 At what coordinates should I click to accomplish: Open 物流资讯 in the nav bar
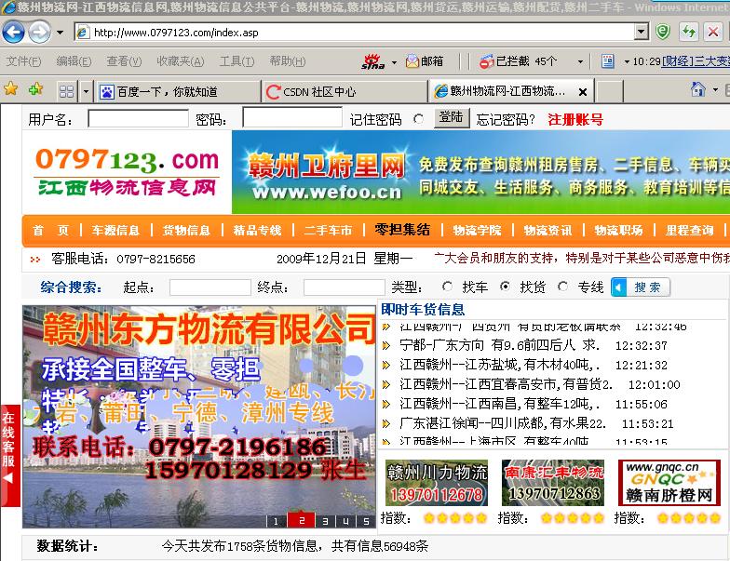click(547, 231)
